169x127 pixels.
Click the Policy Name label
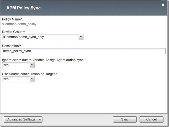click(x=13, y=19)
